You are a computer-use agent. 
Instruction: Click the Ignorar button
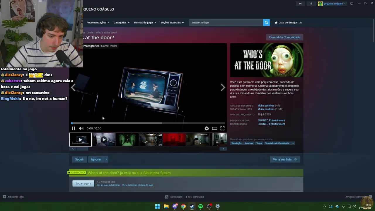click(96, 159)
